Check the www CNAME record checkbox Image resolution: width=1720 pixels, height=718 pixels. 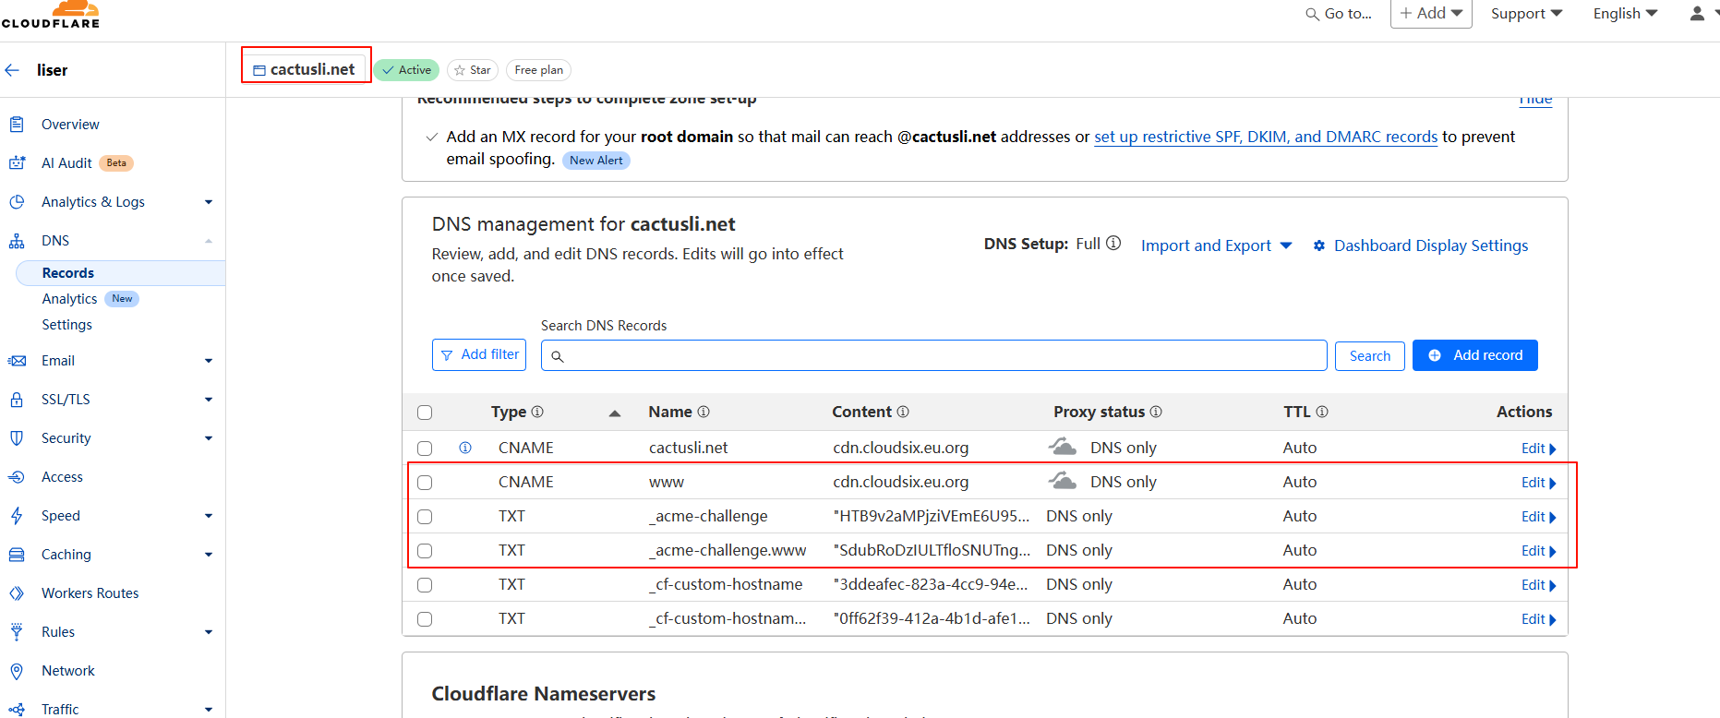coord(425,483)
